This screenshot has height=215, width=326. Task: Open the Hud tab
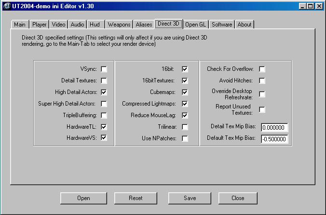coord(95,25)
